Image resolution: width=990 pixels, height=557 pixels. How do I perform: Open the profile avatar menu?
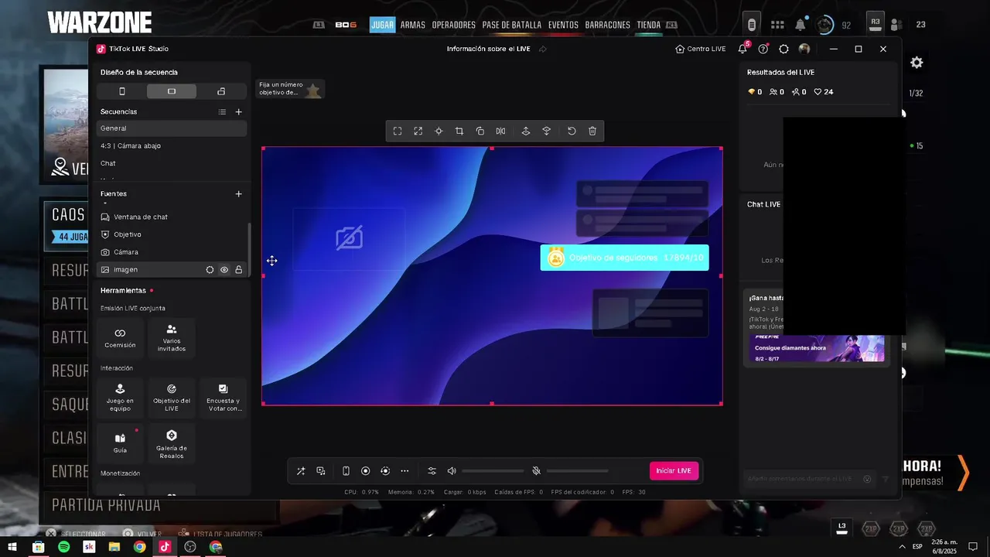click(x=804, y=49)
